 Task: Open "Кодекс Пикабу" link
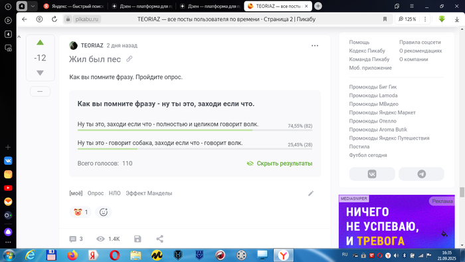[367, 51]
